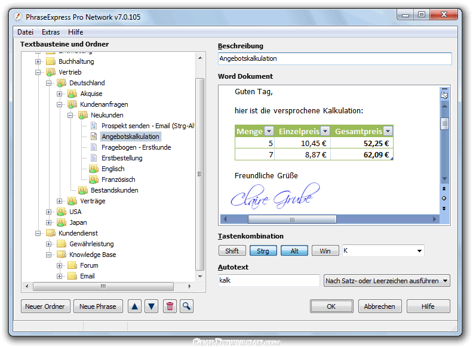This screenshot has width=473, height=347.
Task: Click the USA folder icon
Action: pyautogui.click(x=62, y=212)
